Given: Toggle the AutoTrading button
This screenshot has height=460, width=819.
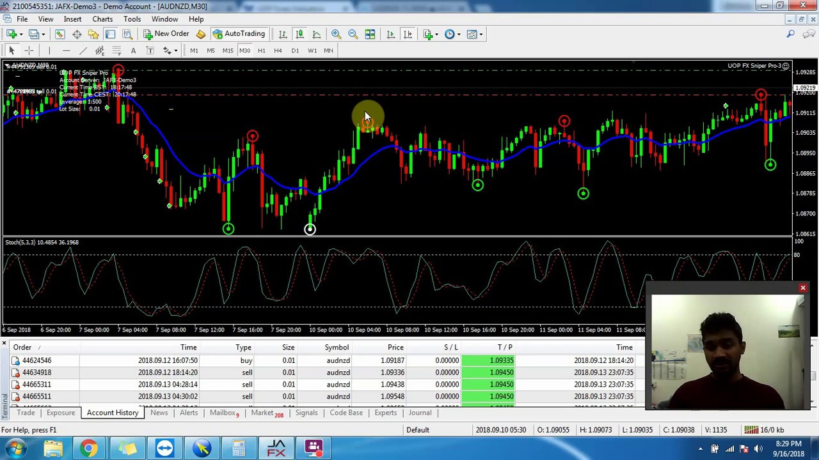Looking at the screenshot, I should pos(239,34).
